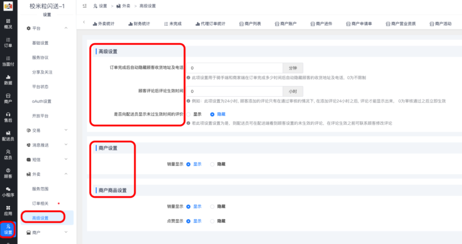Open 服务范围 under 外卖

(x=41, y=189)
